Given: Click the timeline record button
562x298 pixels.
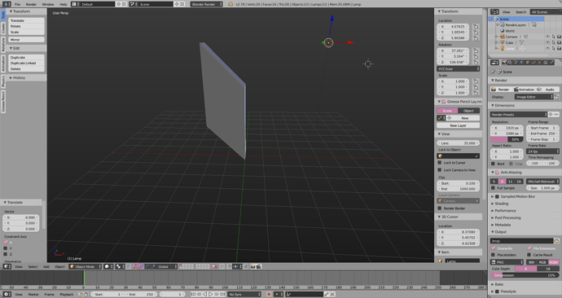Looking at the screenshot, I should (x=269, y=295).
